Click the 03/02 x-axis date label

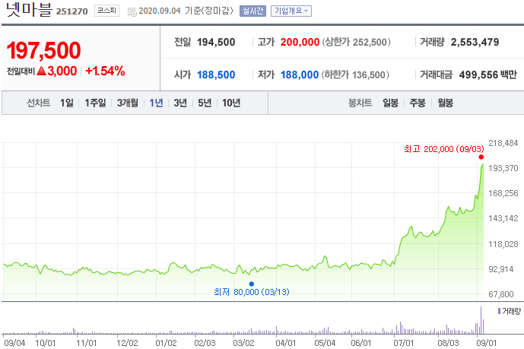pyautogui.click(x=243, y=343)
